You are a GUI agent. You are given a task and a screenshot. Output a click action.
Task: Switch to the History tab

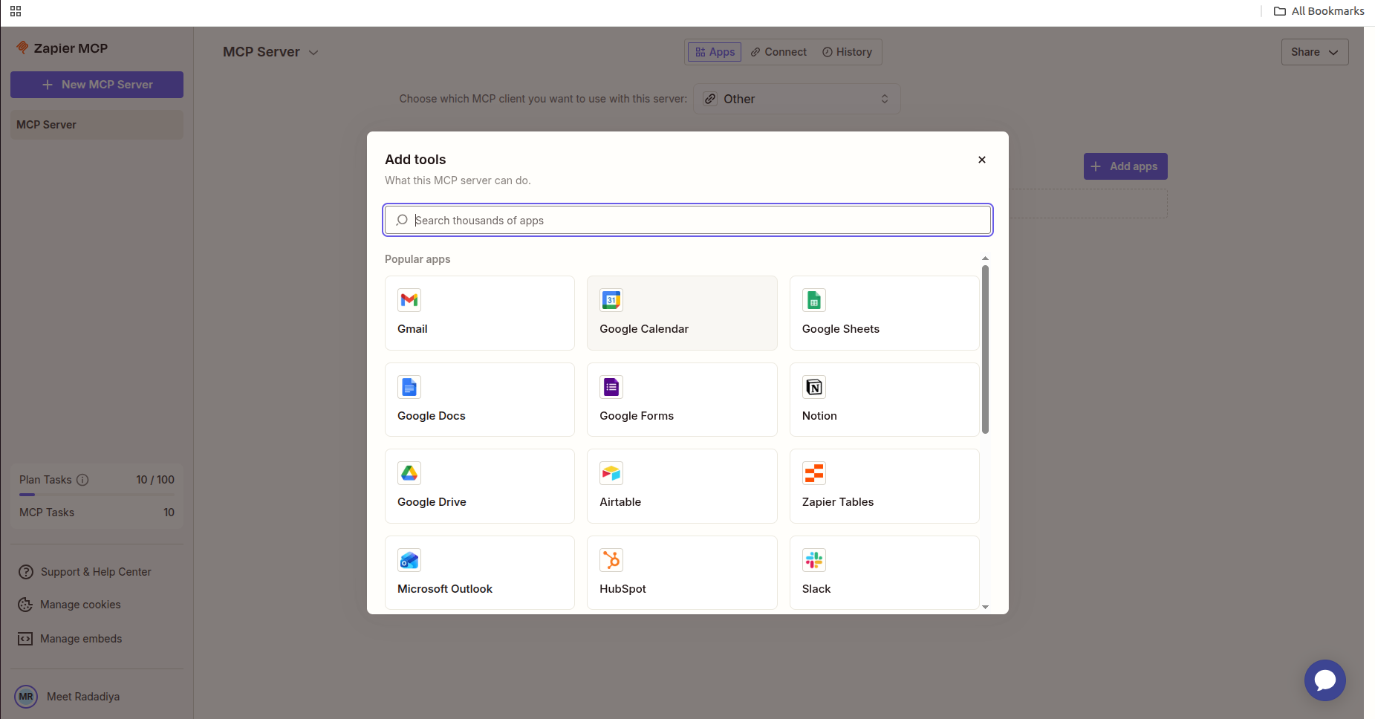tap(847, 52)
